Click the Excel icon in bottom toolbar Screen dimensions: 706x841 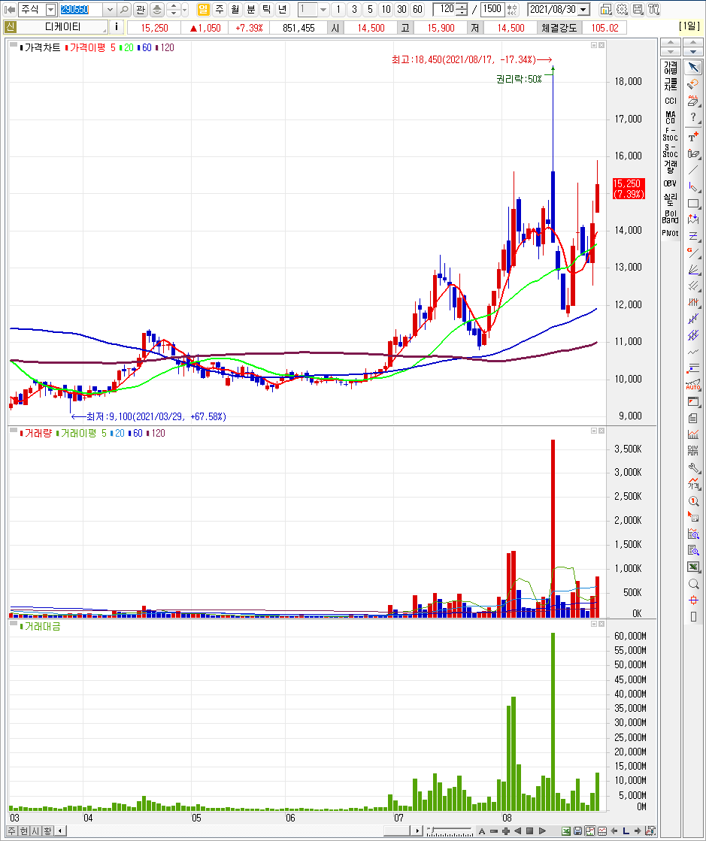point(566,831)
